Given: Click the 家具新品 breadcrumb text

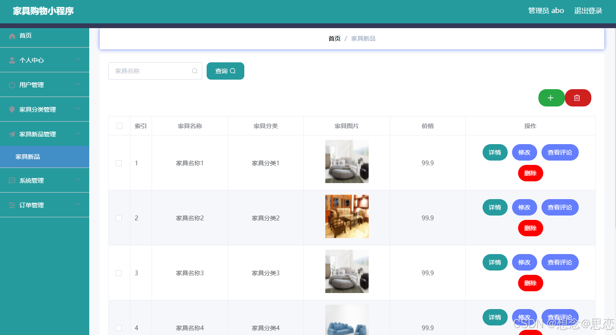Looking at the screenshot, I should (363, 39).
